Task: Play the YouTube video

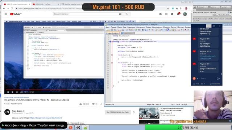Action: pos(12,92)
